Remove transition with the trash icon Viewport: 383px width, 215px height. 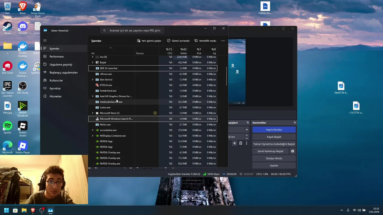coord(241,143)
